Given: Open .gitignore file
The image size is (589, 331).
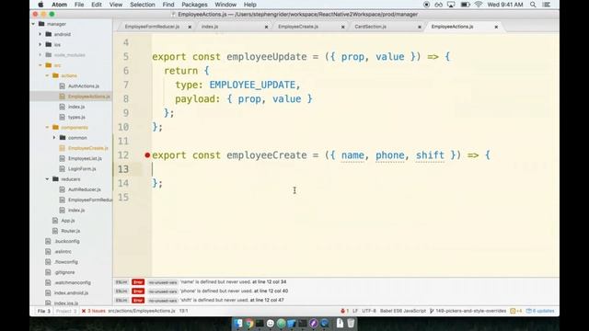Looking at the screenshot, I should (64, 272).
